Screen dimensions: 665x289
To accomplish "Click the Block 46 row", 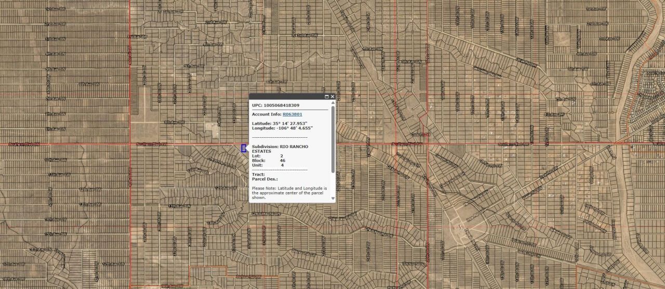I will (x=269, y=161).
